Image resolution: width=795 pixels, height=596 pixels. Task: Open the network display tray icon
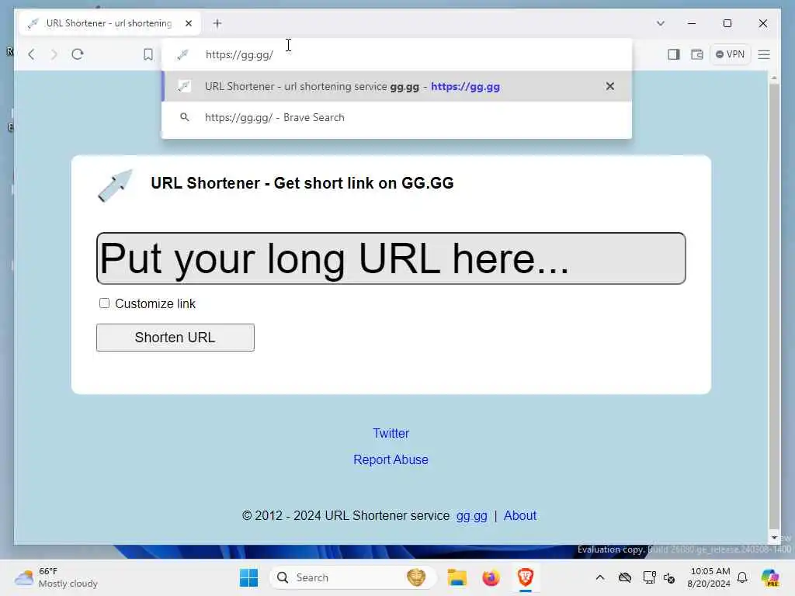pos(649,577)
